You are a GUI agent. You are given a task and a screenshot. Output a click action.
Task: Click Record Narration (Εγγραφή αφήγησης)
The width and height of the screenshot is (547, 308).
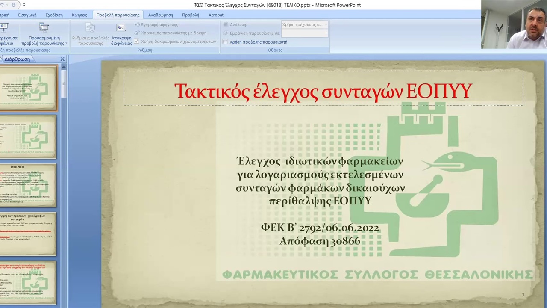[159, 24]
